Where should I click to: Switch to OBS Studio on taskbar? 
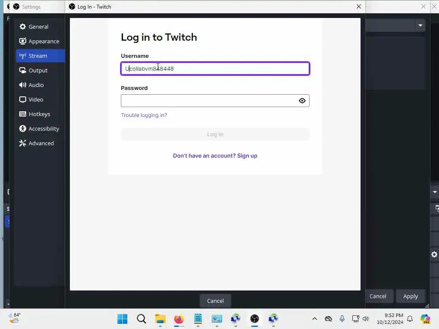click(x=255, y=319)
